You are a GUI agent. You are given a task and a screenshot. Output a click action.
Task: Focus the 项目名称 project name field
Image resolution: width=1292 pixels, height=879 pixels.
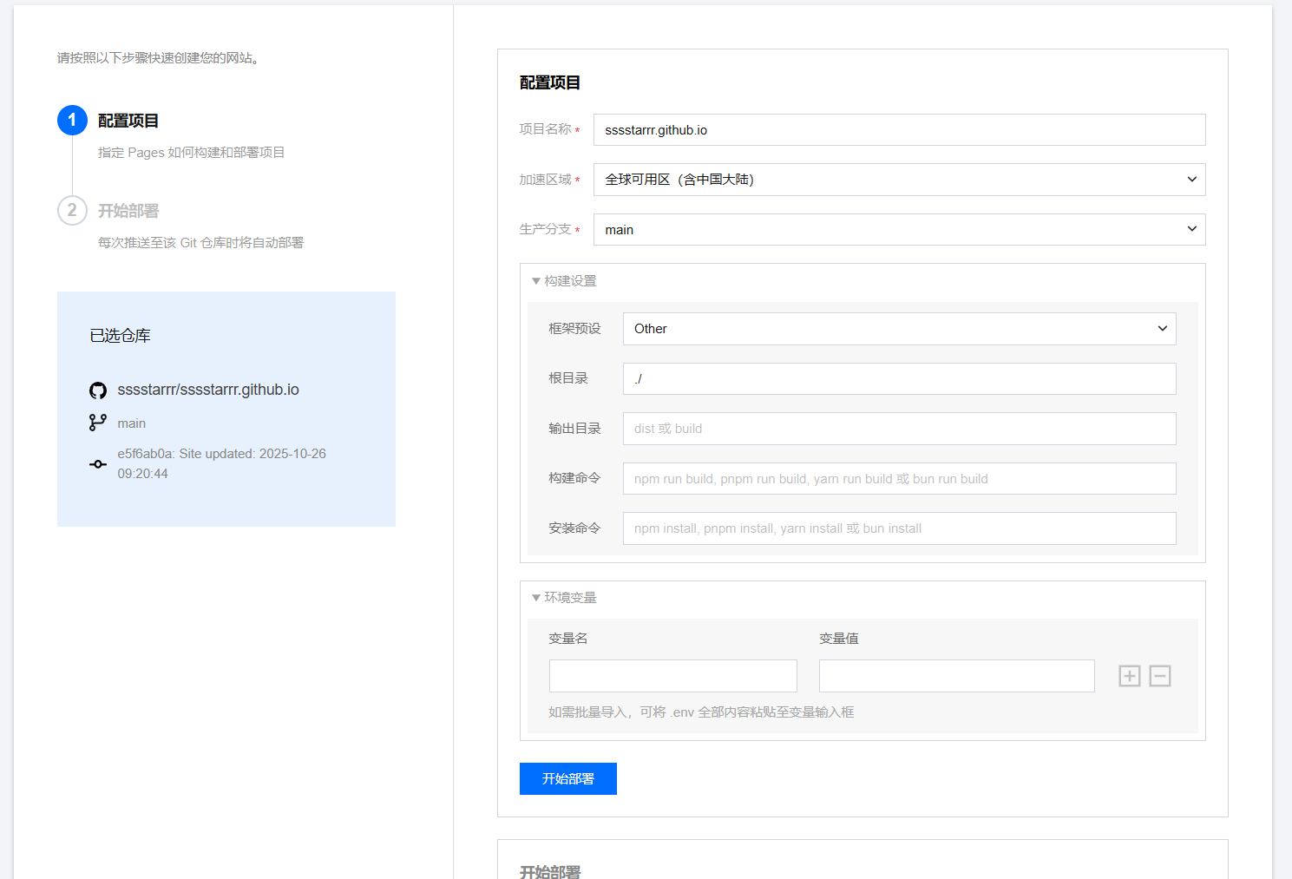(x=899, y=130)
